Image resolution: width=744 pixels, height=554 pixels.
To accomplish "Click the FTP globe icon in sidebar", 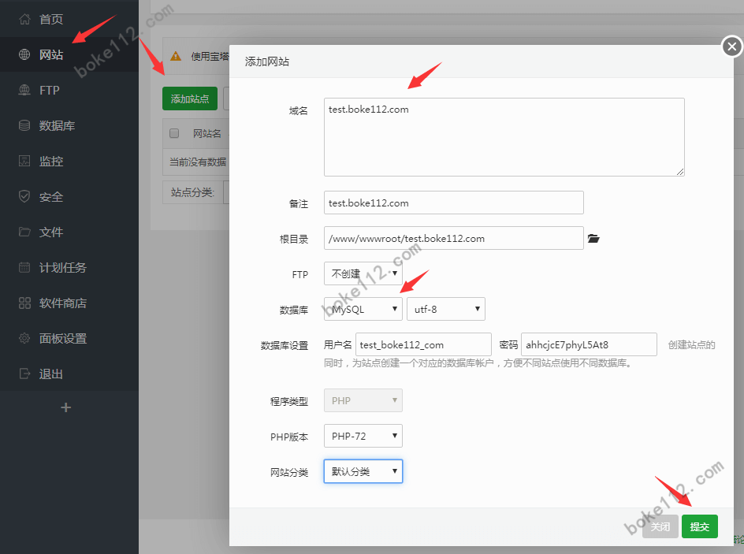I will pyautogui.click(x=24, y=90).
